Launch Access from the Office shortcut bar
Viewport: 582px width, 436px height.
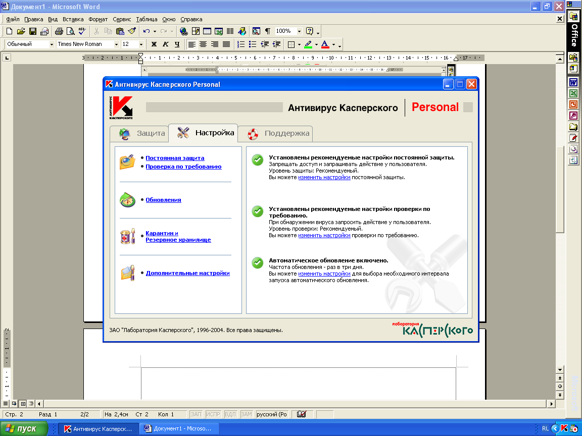pos(573,116)
